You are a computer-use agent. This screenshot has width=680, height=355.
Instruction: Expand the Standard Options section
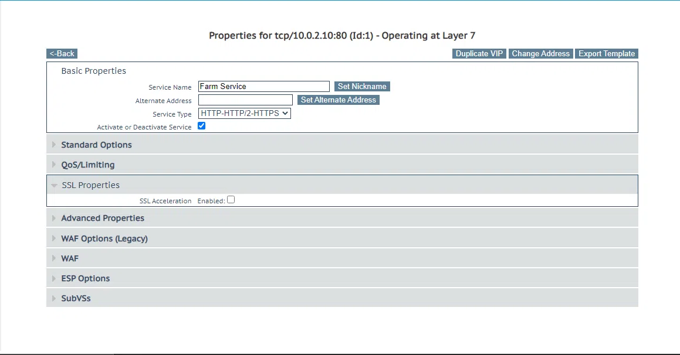click(x=96, y=145)
